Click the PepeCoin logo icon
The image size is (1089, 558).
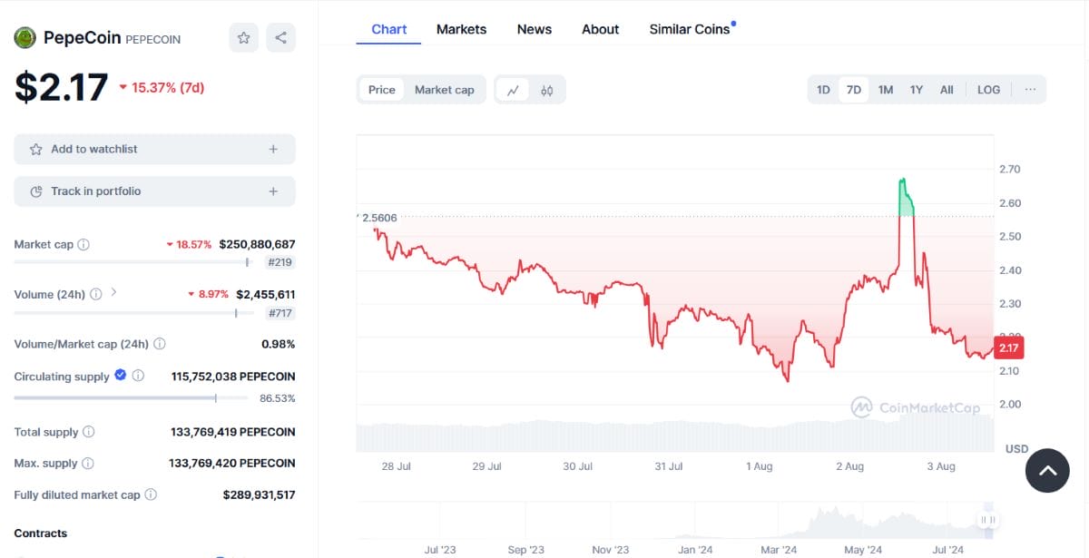(x=25, y=38)
